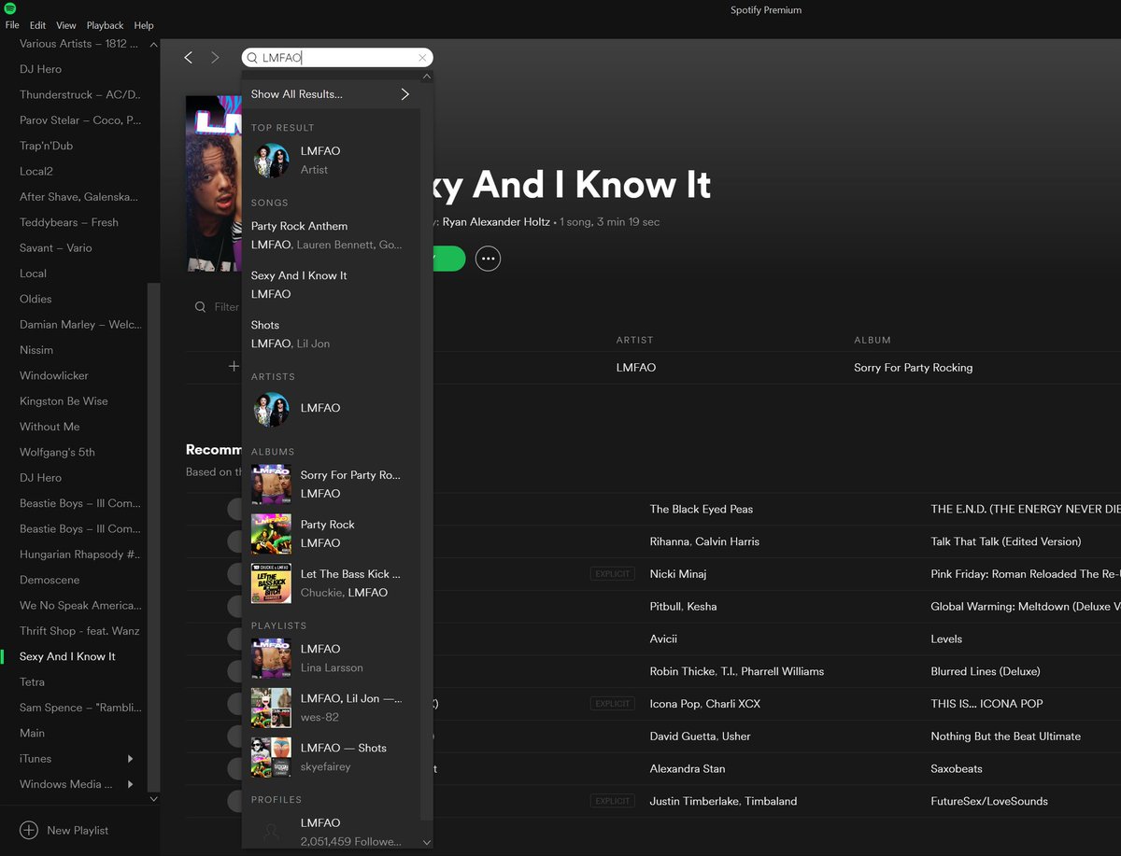Expand the iTunes folder arrow
The height and width of the screenshot is (856, 1121).
click(130, 759)
